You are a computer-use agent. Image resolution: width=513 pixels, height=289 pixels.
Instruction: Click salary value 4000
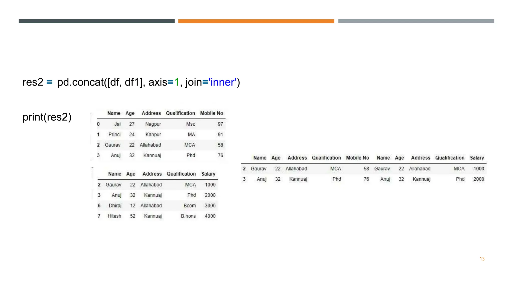(210, 216)
